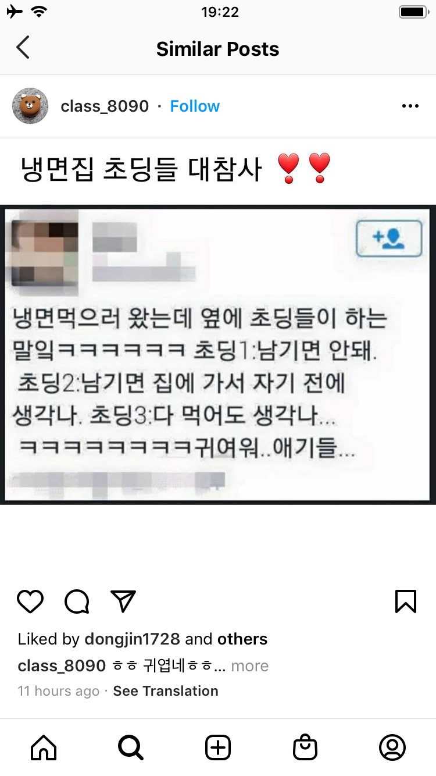Tap the battery indicator in the status bar

coord(413,12)
